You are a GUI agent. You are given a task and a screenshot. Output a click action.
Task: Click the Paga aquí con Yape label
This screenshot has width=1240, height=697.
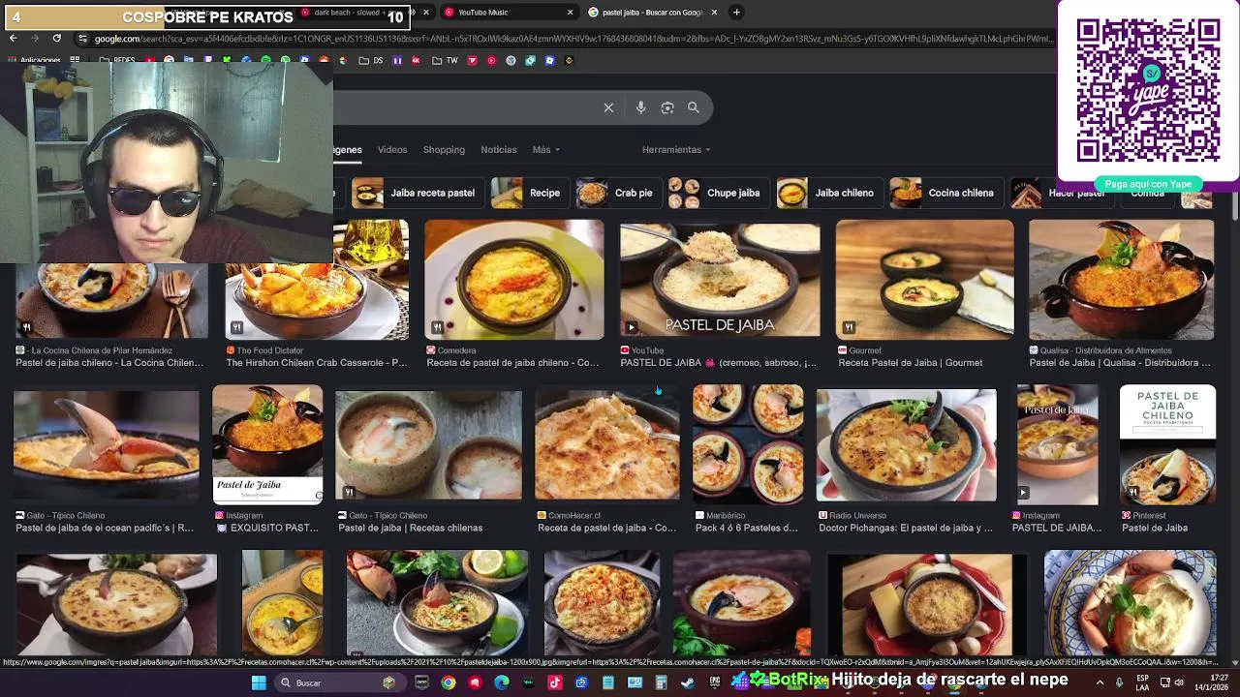[1148, 184]
